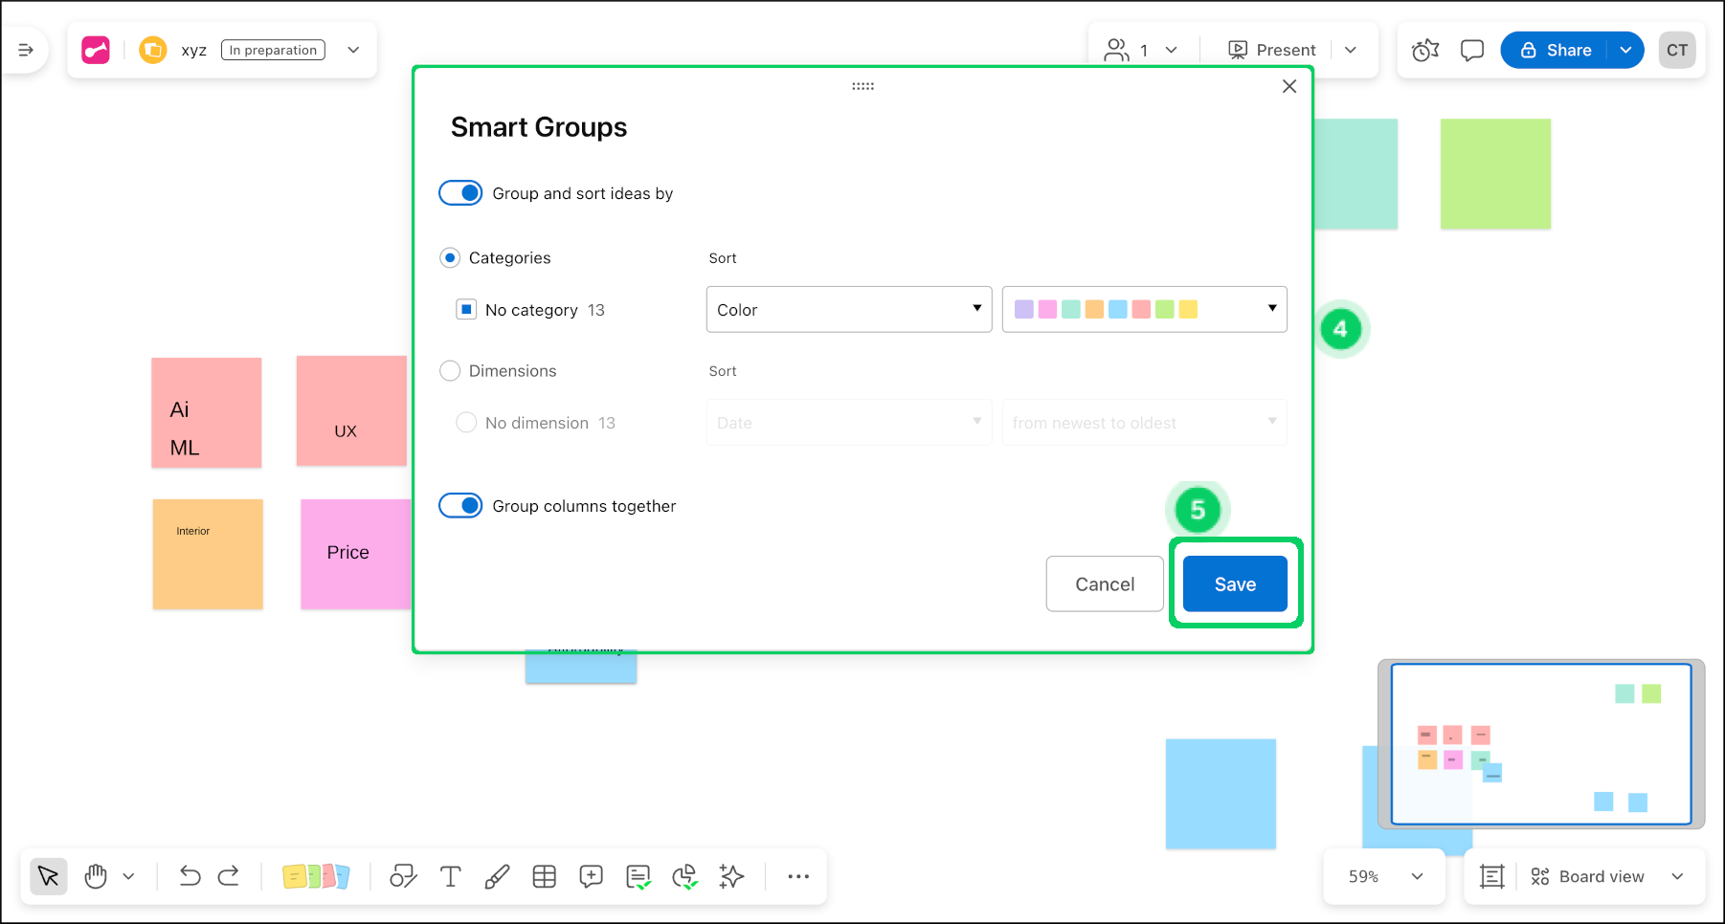1725x924 pixels.
Task: Cancel the Smart Groups dialog
Action: 1105,584
